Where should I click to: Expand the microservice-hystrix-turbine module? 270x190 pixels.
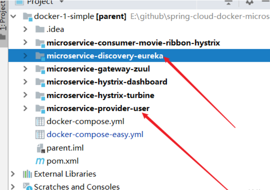point(25,95)
